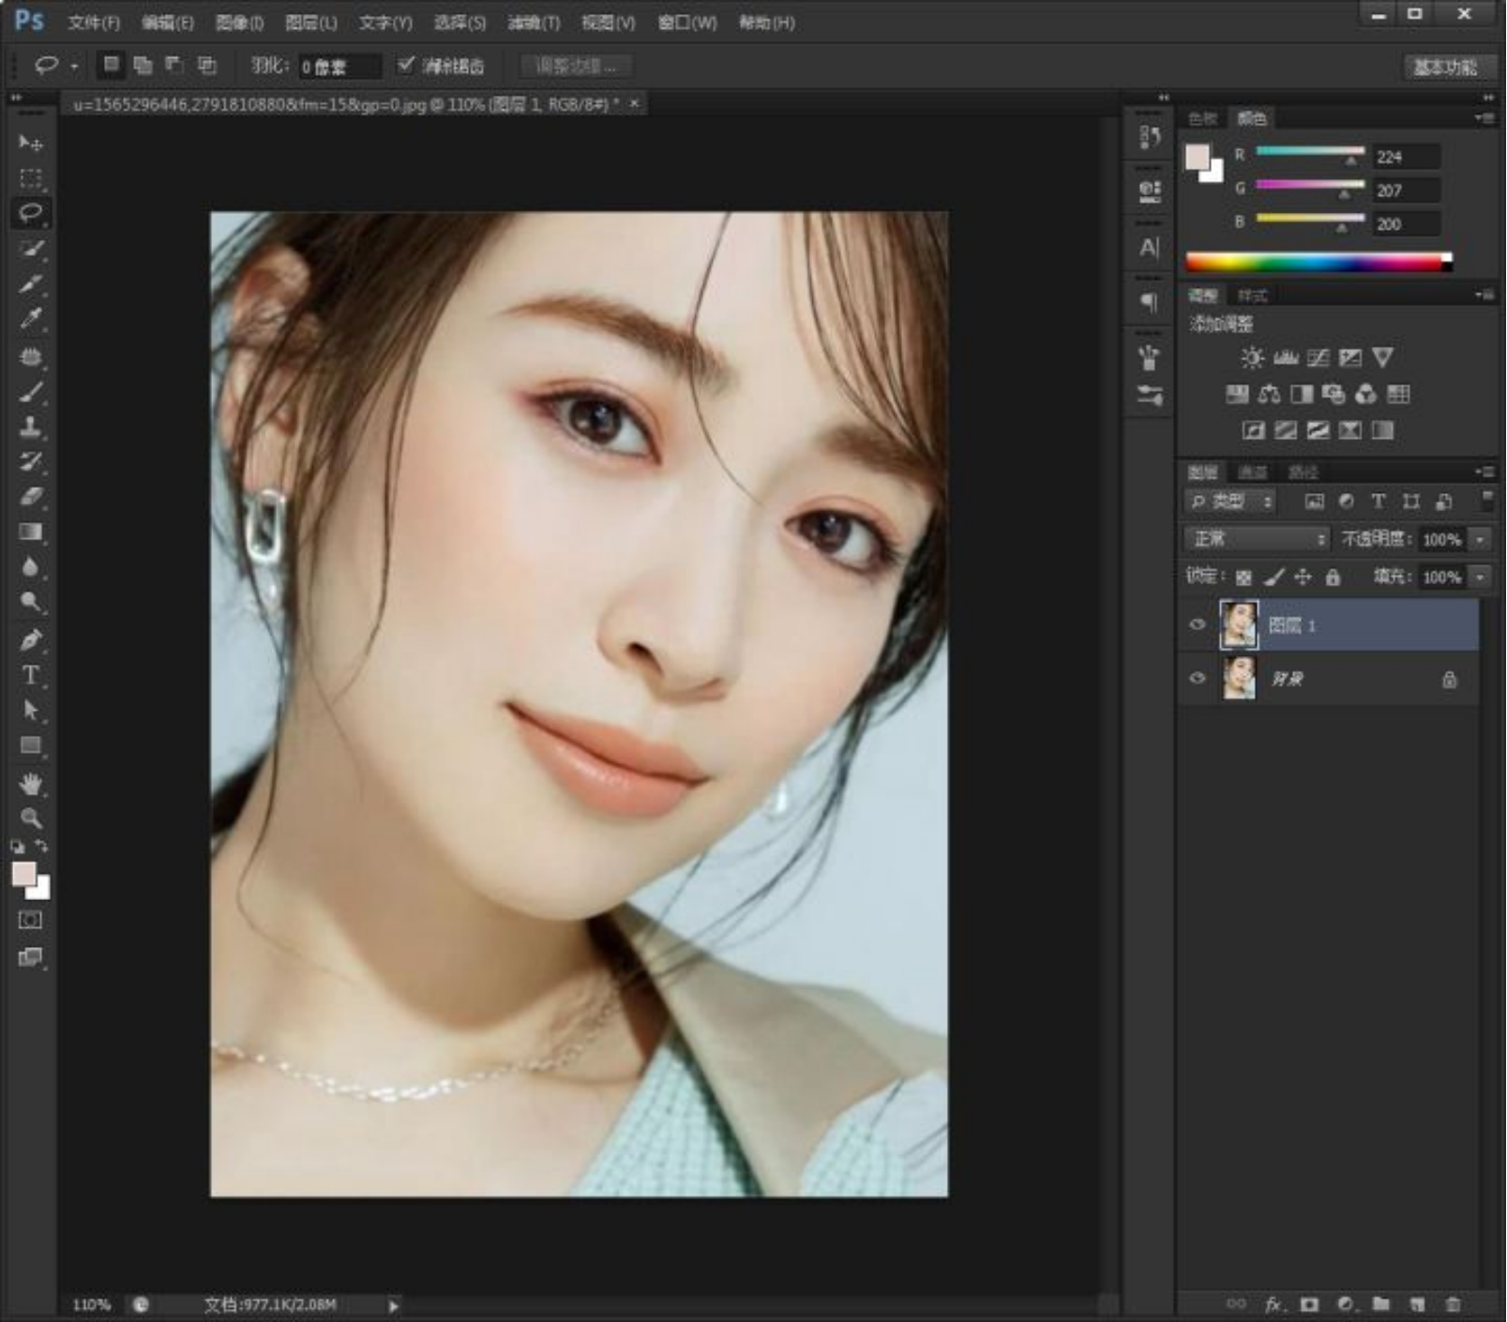Add a Brightness/Contrast adjustment
The width and height of the screenshot is (1507, 1322).
(1251, 357)
